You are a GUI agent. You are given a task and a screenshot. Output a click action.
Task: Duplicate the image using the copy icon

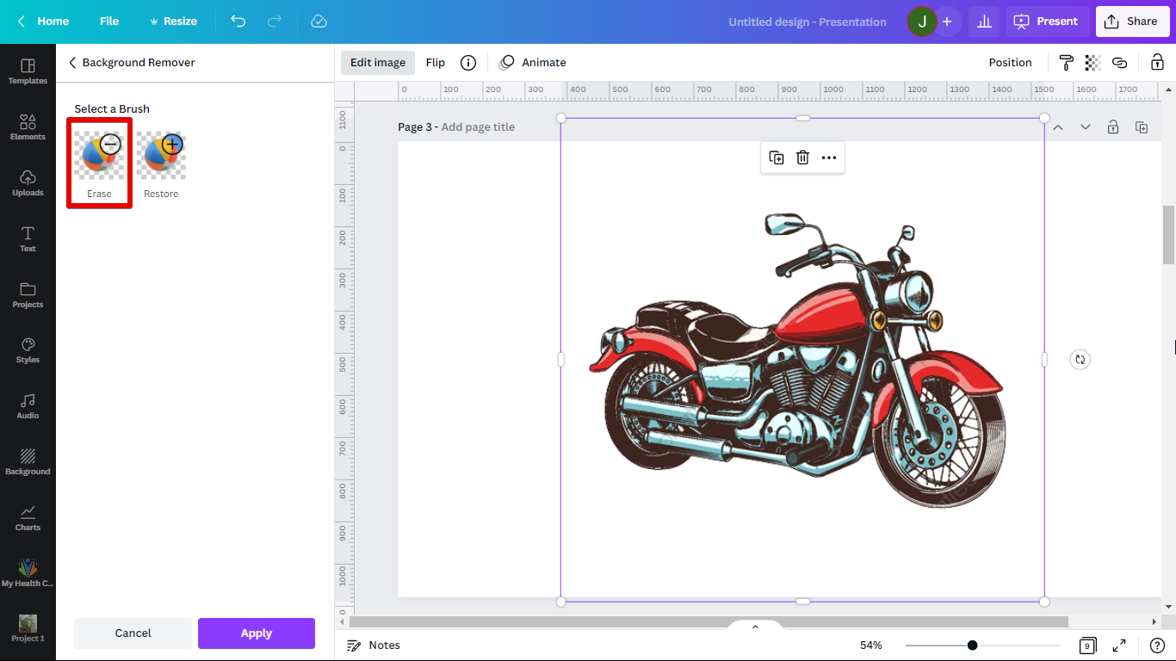point(776,158)
